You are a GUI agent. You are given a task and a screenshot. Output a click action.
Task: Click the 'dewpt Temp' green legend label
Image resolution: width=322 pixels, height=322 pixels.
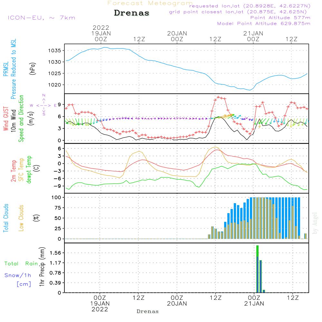click(29, 170)
